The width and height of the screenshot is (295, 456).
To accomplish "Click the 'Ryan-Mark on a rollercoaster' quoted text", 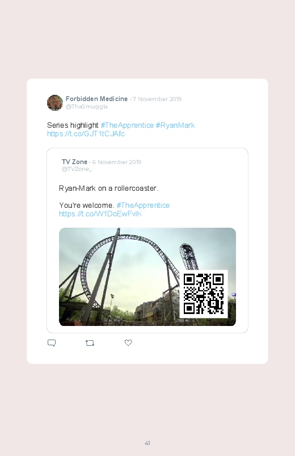I will tap(109, 188).
